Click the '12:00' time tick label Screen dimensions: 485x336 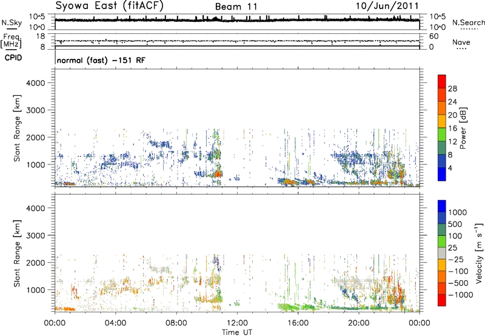237,323
